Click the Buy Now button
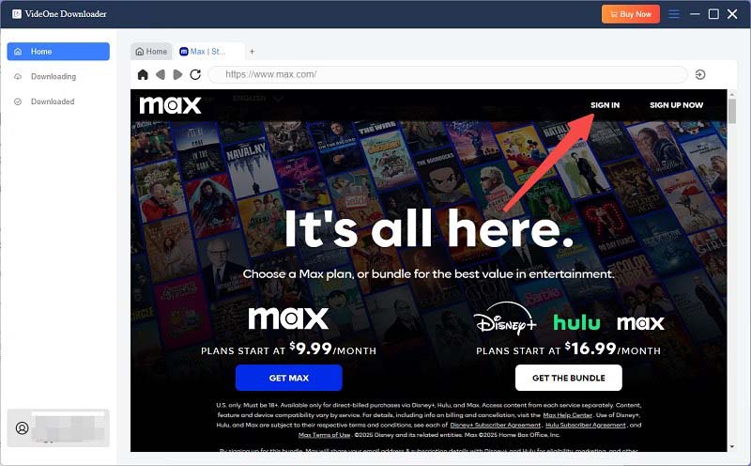Viewport: 751px width, 466px height. (631, 14)
